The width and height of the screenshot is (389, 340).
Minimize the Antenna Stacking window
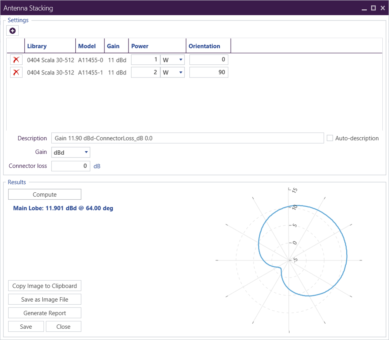[364, 8]
